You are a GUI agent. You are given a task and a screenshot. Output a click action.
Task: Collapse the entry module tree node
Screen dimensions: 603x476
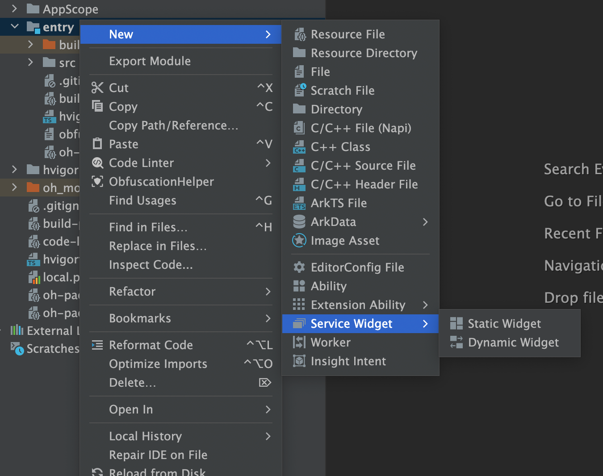[15, 27]
